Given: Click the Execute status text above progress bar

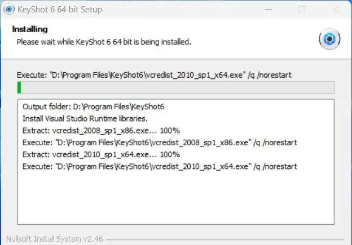Looking at the screenshot, I should tap(154, 74).
